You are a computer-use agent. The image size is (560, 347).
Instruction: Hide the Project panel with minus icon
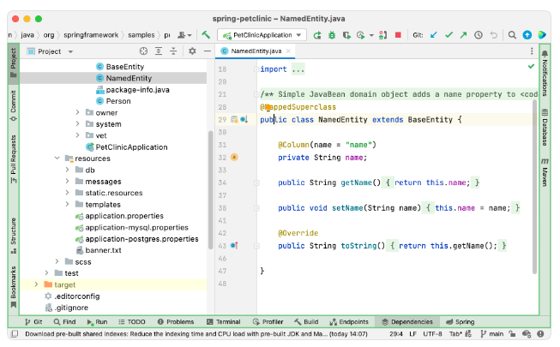(x=208, y=51)
